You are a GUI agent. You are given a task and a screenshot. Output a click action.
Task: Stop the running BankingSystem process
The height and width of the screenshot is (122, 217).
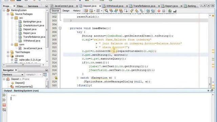click(4, 105)
